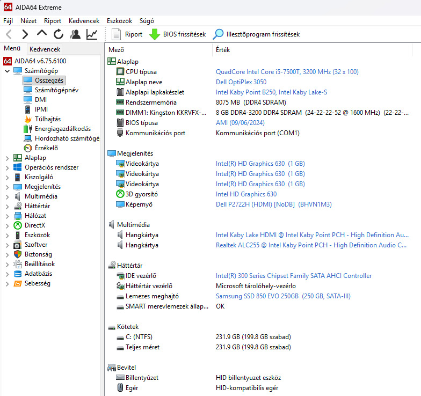Open the Fájl menu
Image resolution: width=421 pixels, height=396 pixels.
tap(8, 21)
